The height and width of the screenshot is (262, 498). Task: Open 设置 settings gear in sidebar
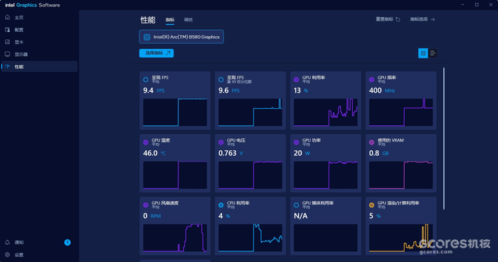tap(8, 255)
